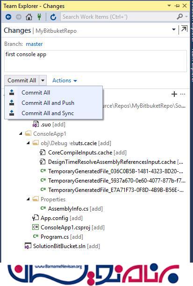This screenshot has height=286, width=193.
Task: Undock Changes page with pop-out icon
Action: tap(184, 29)
